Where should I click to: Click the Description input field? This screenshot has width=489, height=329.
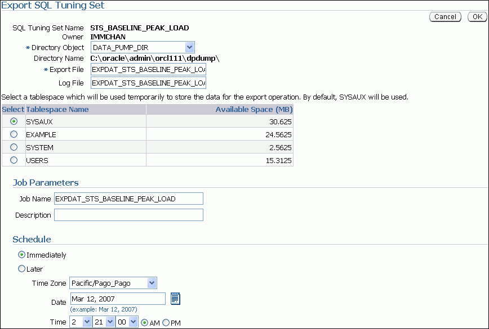point(128,215)
